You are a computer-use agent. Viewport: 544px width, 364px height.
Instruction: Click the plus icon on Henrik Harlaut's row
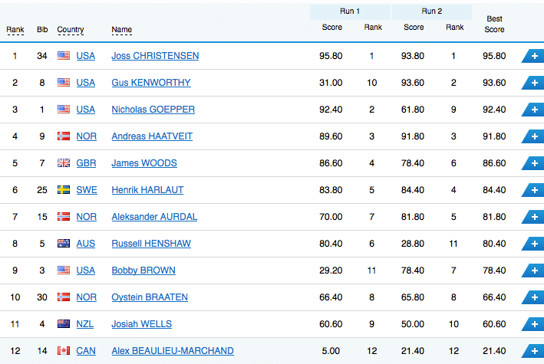point(533,190)
